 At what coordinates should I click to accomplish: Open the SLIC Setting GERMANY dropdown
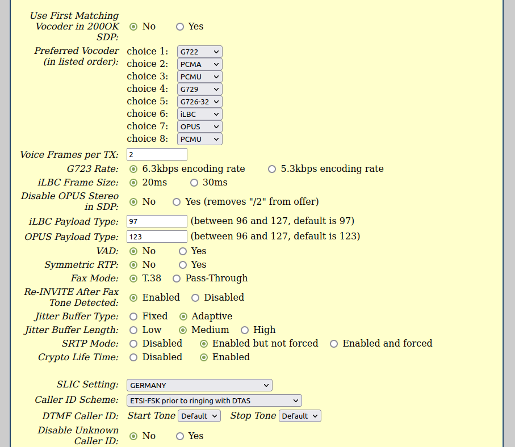click(199, 385)
